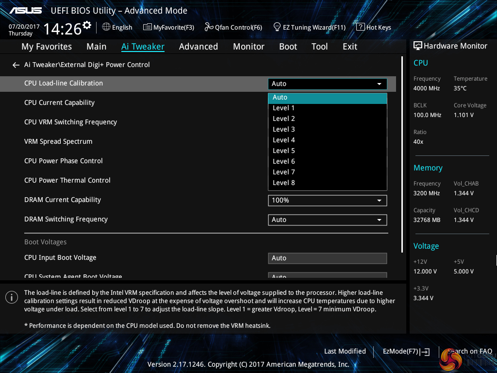Click the 14:26 clock display
497x373 pixels.
point(62,29)
